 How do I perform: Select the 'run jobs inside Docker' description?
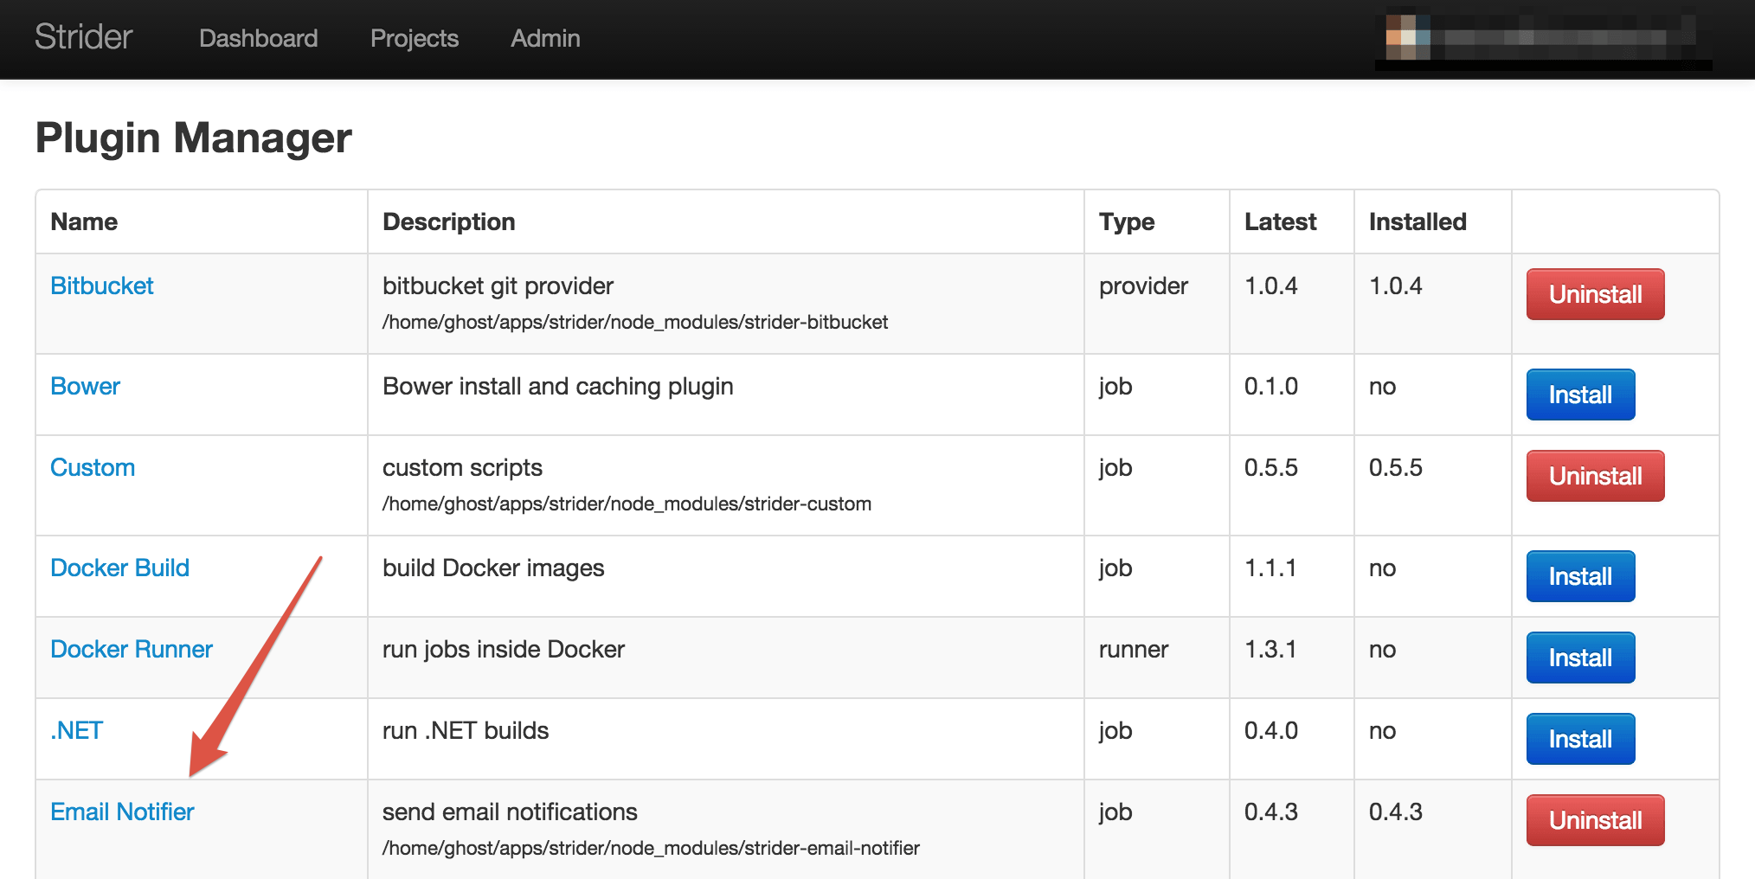coord(504,649)
